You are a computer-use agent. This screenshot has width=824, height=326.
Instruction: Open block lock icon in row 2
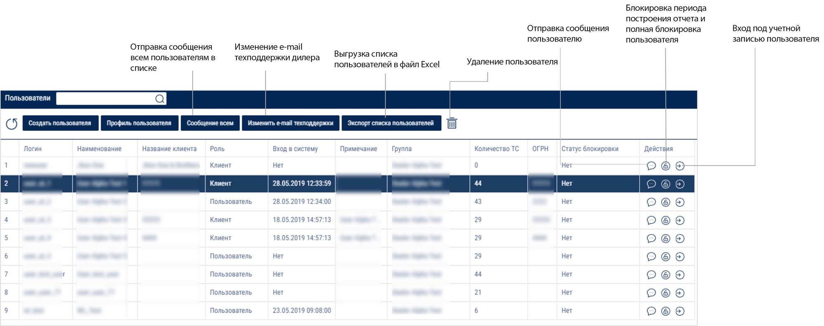(665, 184)
